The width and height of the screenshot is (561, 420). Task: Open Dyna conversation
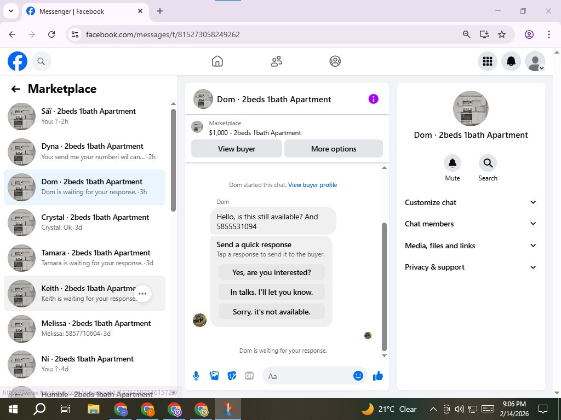pos(84,151)
